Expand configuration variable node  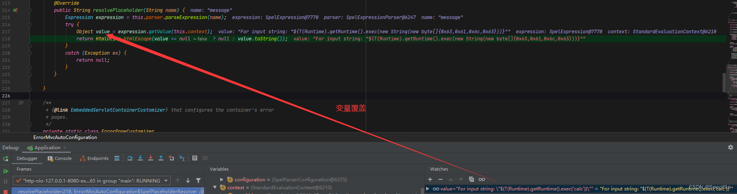coord(222,180)
